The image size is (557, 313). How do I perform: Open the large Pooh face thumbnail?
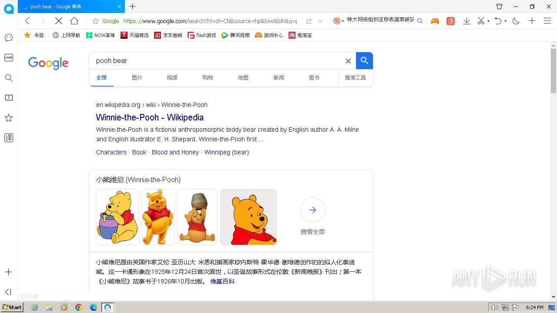pos(248,217)
